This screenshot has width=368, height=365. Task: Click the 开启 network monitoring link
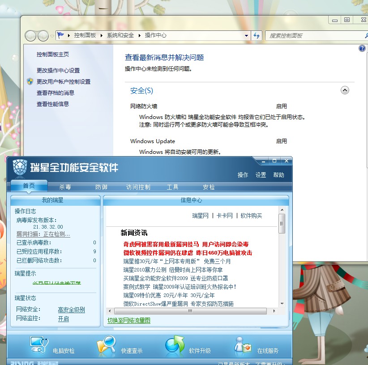click(64, 319)
